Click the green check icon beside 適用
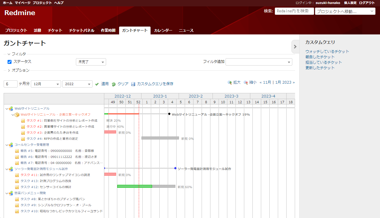Screen dimensions: 380x218 pyautogui.click(x=97, y=84)
